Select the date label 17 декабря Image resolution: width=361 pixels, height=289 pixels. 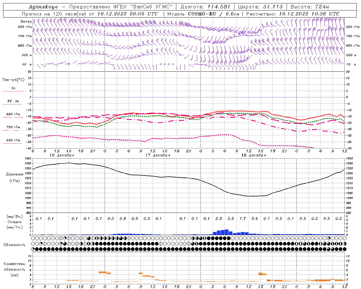[x=158, y=155]
